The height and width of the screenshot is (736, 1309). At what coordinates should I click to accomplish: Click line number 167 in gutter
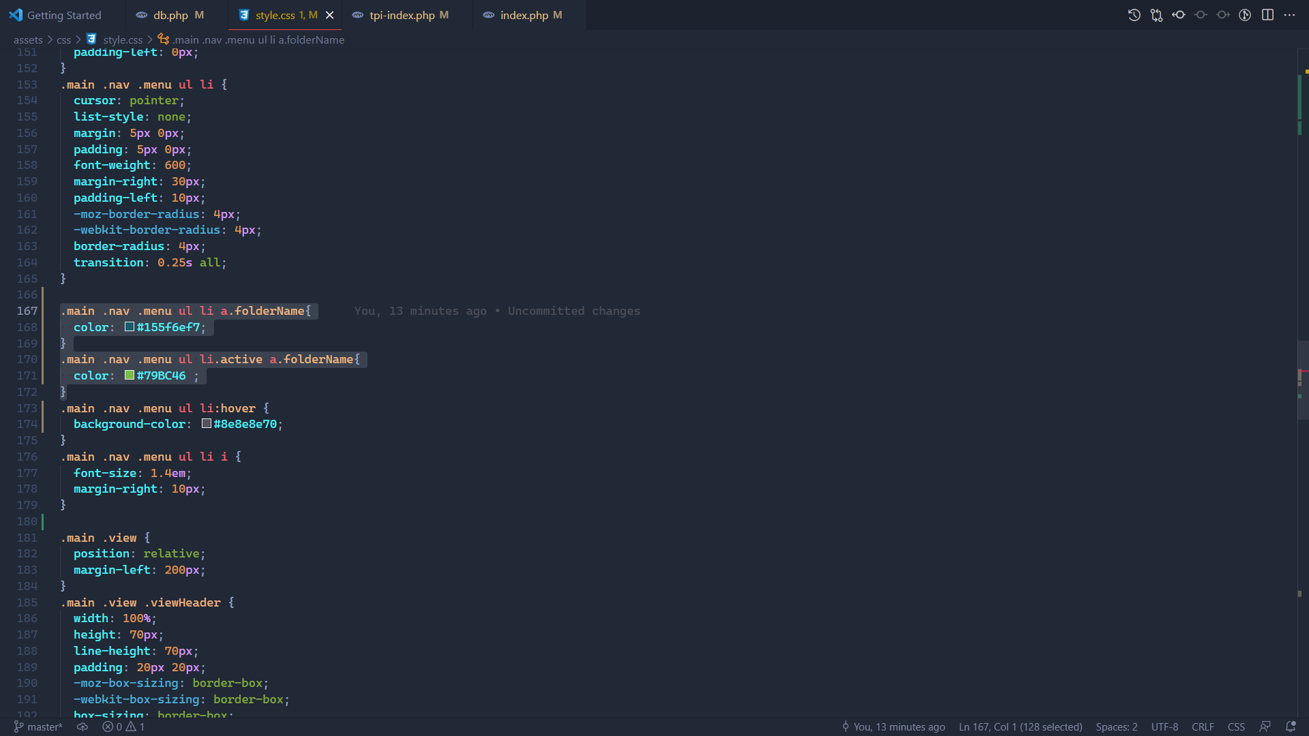(27, 311)
